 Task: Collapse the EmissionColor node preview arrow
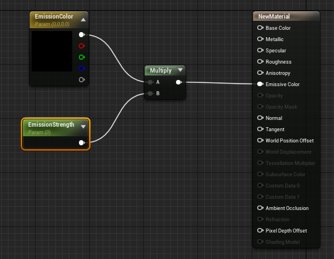[x=83, y=20]
